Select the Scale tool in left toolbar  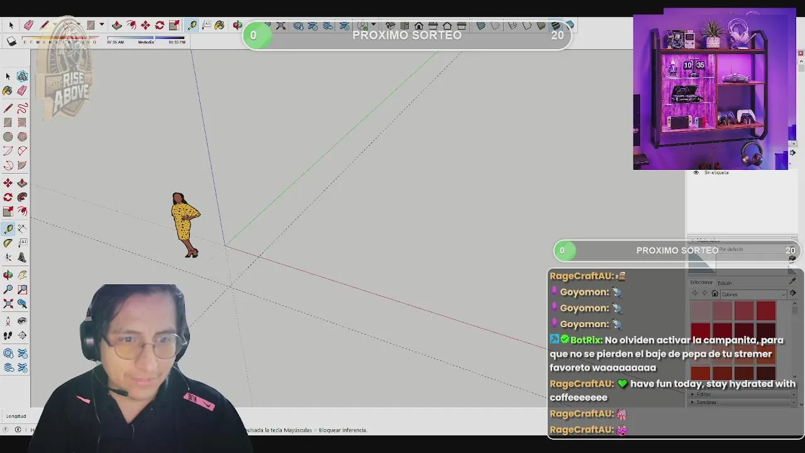[8, 211]
